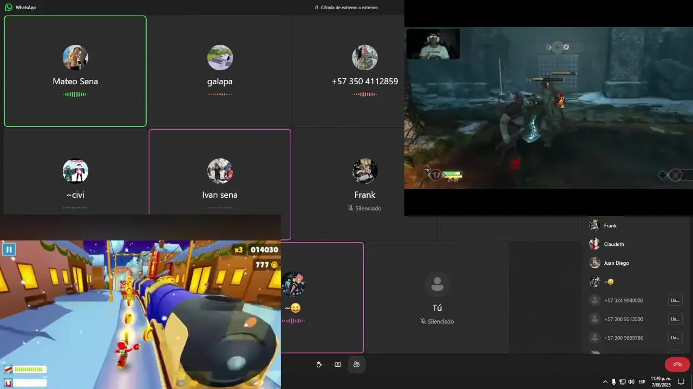Select the Tú muted tile
The image size is (693, 389).
pos(437,298)
